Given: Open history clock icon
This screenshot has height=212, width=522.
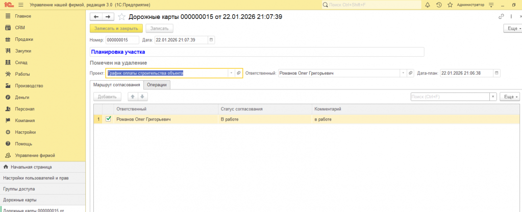Looking at the screenshot, I should [x=439, y=5].
